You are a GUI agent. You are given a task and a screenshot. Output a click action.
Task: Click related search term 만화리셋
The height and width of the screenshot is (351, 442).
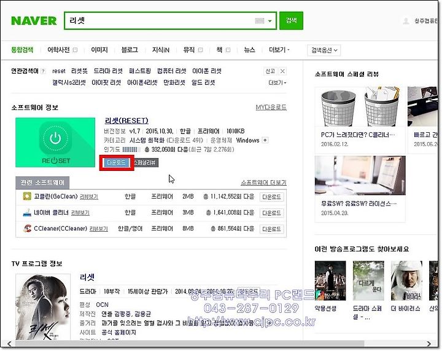coord(174,82)
